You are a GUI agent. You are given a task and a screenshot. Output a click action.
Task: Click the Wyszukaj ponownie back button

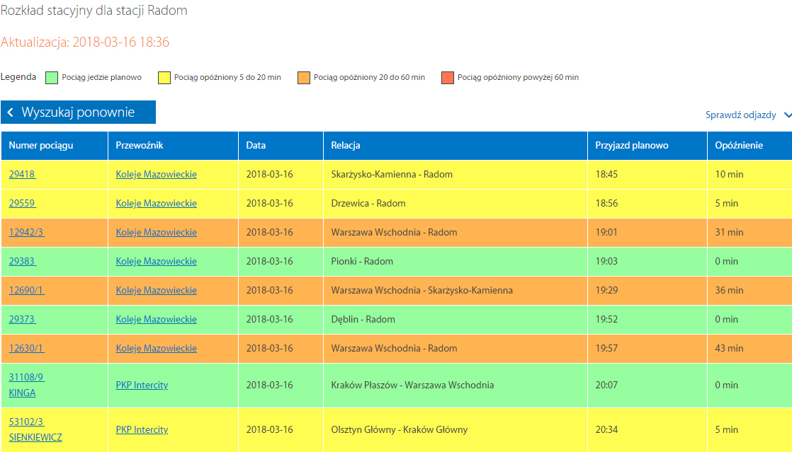coord(78,112)
